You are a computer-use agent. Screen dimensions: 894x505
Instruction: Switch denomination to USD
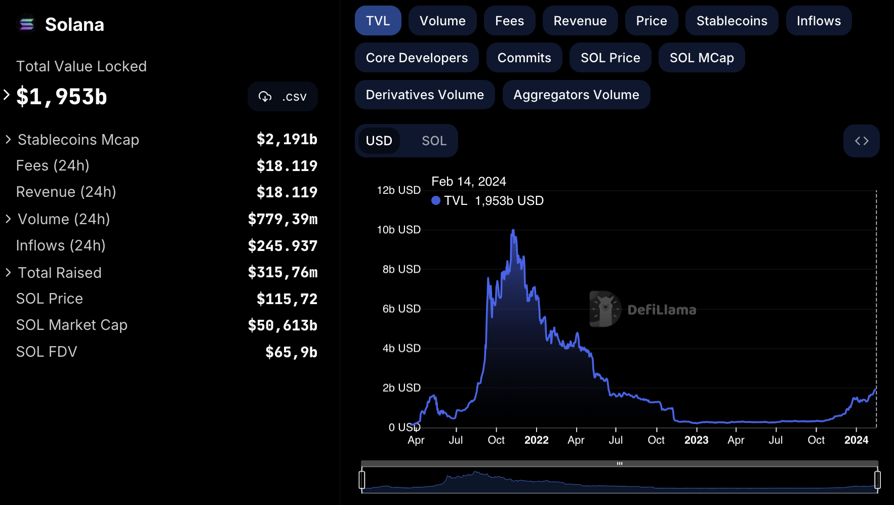379,141
